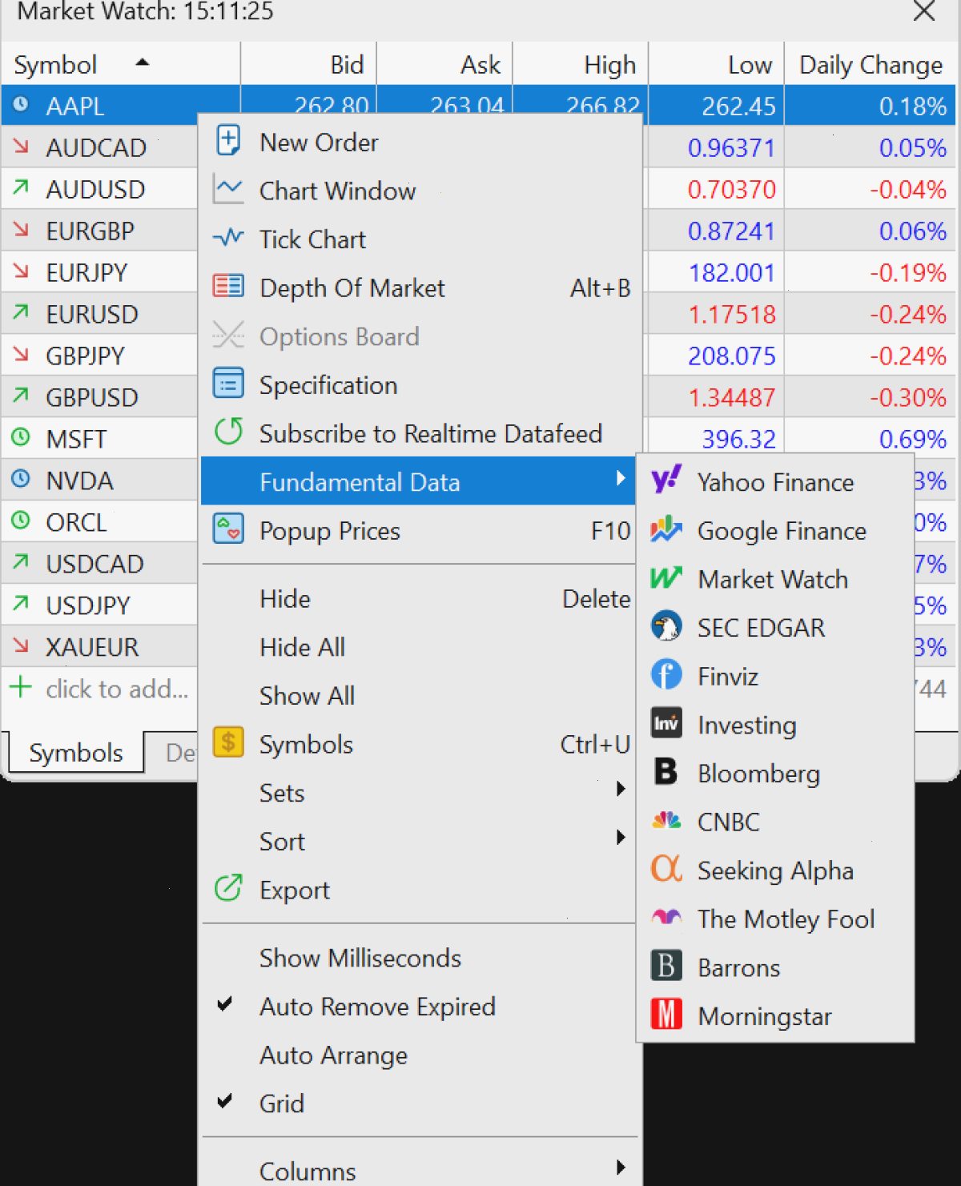Click the Seeking Alpha icon
The image size is (961, 1186).
666,869
